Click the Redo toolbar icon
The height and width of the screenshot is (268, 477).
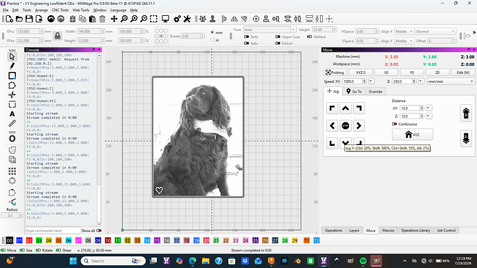click(61, 19)
